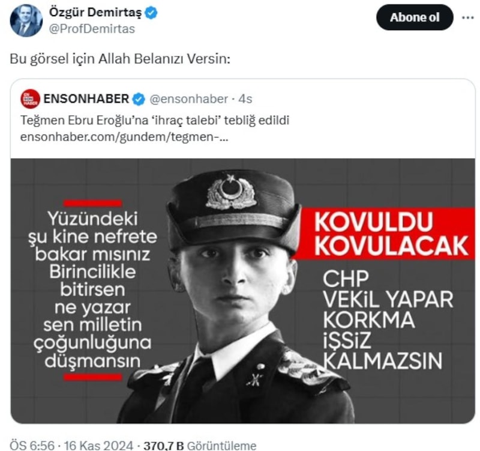Click the 4s quoted tweet timestamp

(x=245, y=99)
